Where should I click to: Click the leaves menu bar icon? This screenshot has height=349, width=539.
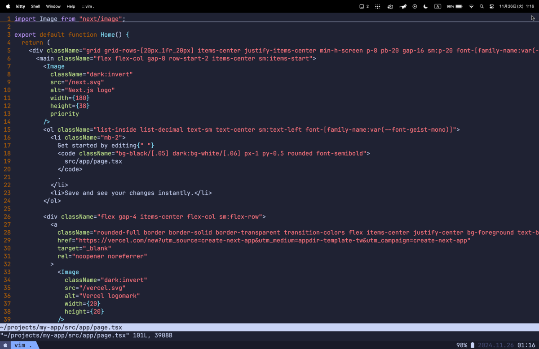point(390,6)
